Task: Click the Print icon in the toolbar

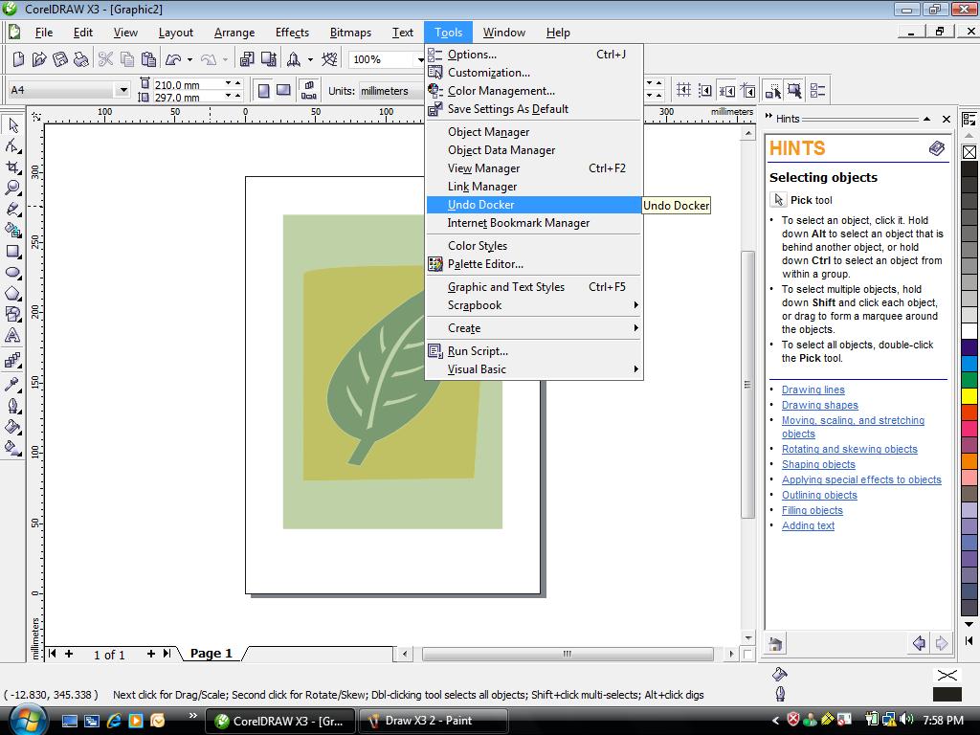Action: point(81,59)
